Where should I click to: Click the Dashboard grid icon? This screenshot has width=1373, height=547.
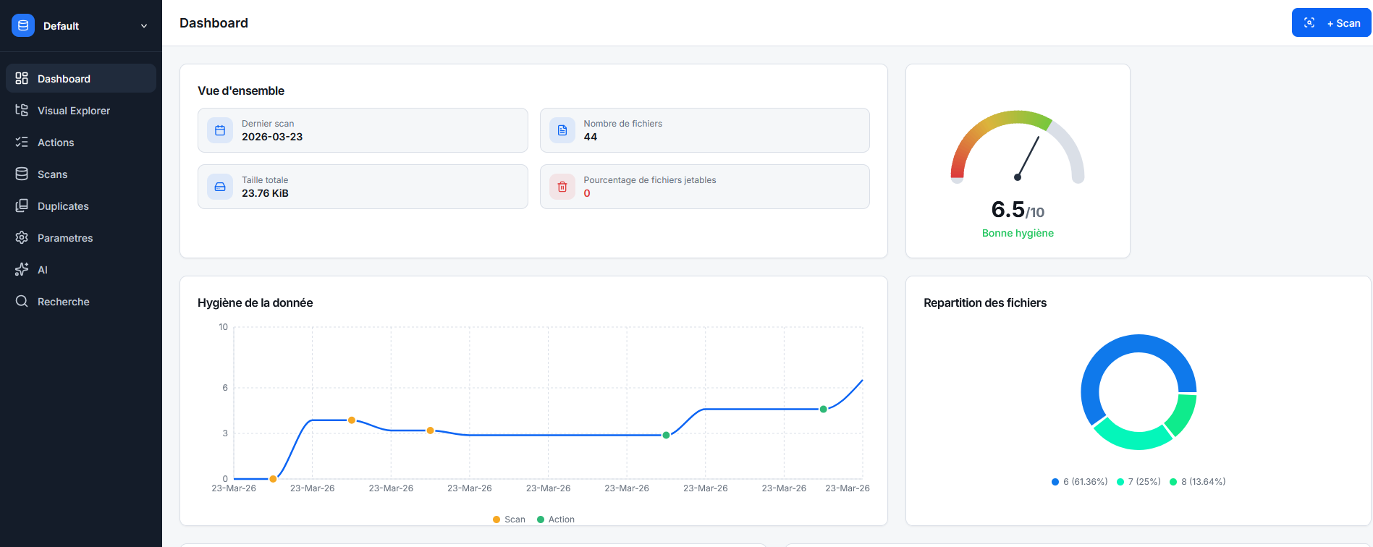22,78
